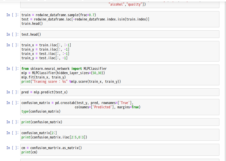Click the line 'train_y = test.iloc[:, -1]'

pos(44,58)
